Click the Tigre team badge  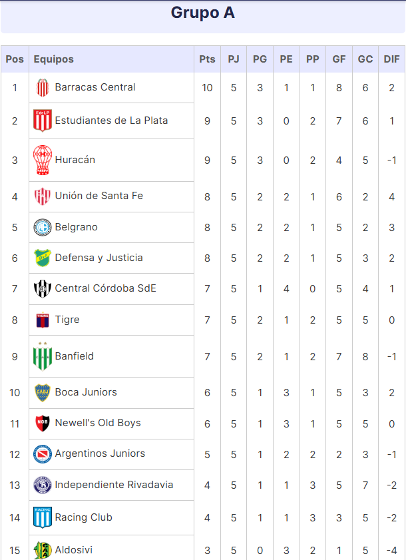pos(43,320)
